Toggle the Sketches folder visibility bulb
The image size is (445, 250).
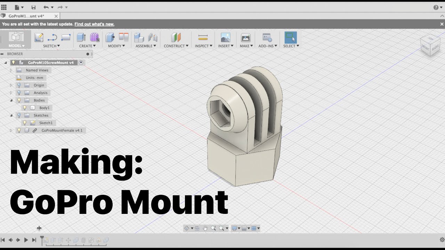click(19, 115)
